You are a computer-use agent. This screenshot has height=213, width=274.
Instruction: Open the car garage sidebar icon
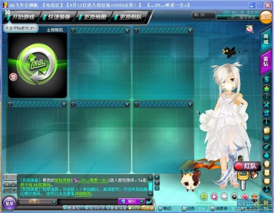pyautogui.click(x=267, y=79)
